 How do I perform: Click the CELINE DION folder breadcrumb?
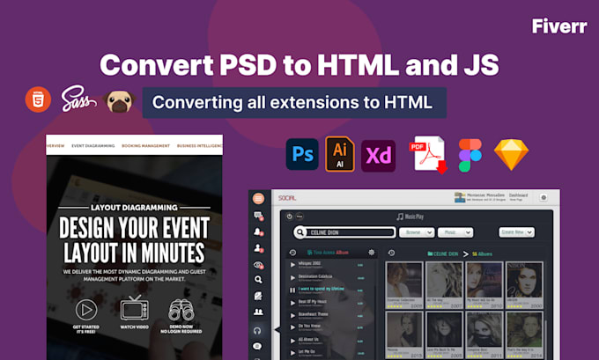(x=443, y=253)
